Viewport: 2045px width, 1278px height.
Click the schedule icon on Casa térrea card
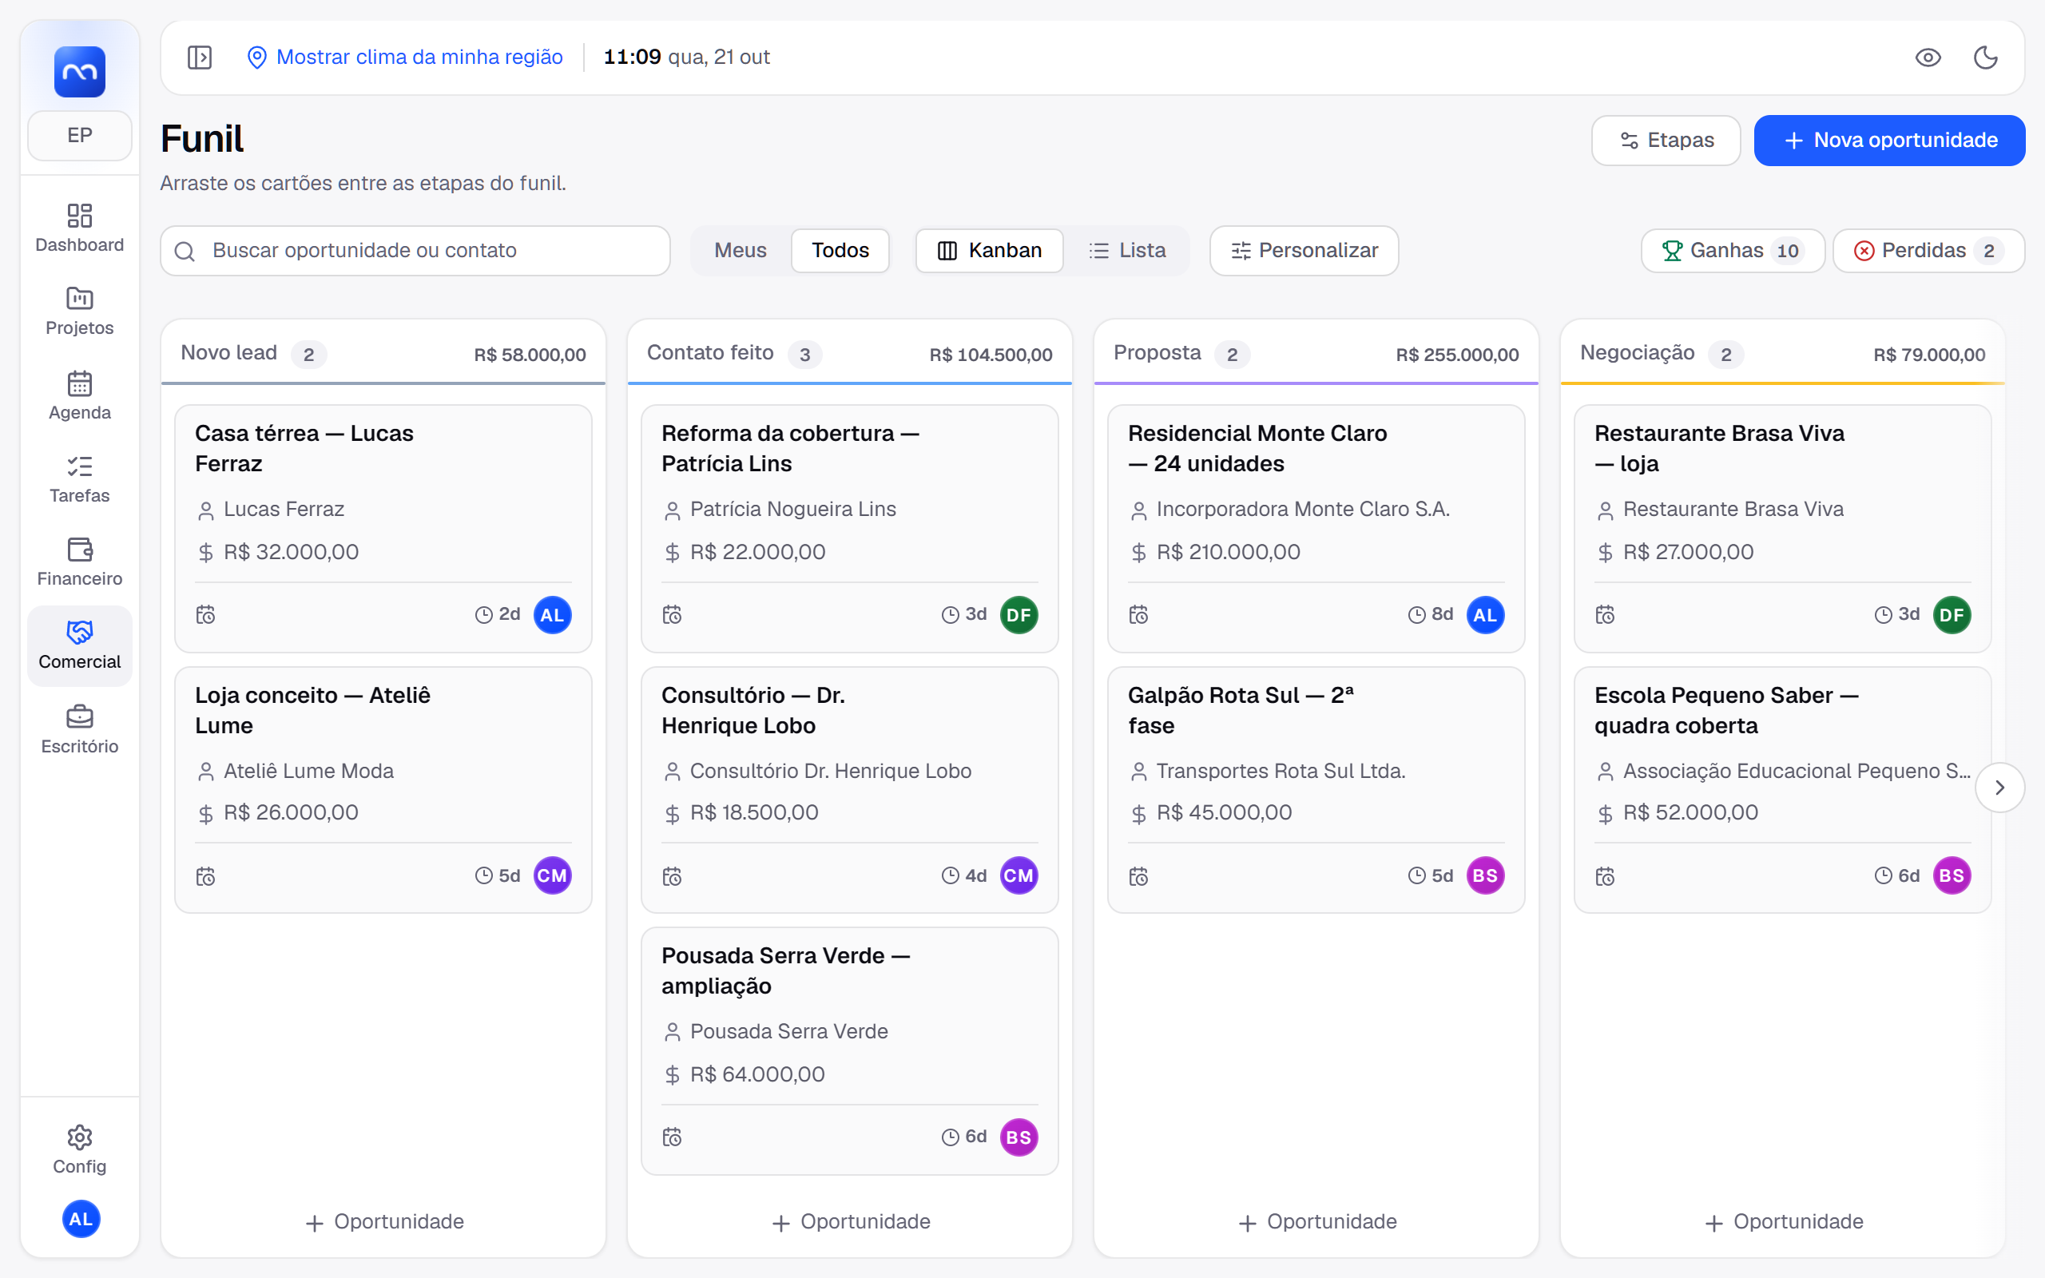(205, 614)
